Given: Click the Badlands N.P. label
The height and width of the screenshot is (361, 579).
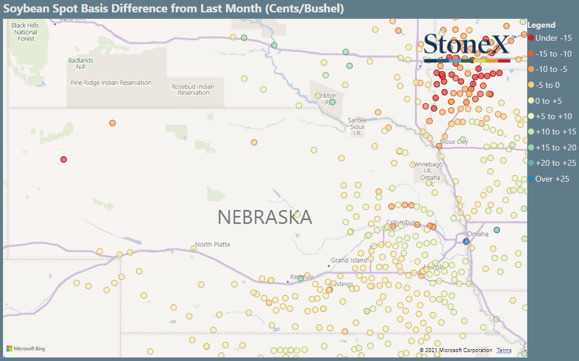Looking at the screenshot, I should tap(81, 64).
